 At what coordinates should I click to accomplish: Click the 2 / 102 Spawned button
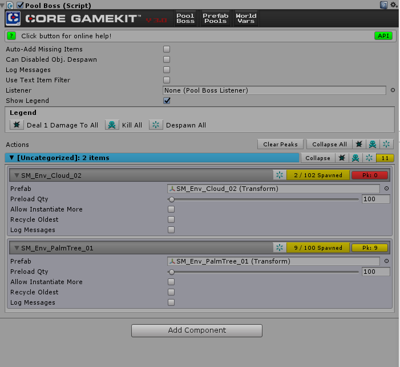click(318, 175)
